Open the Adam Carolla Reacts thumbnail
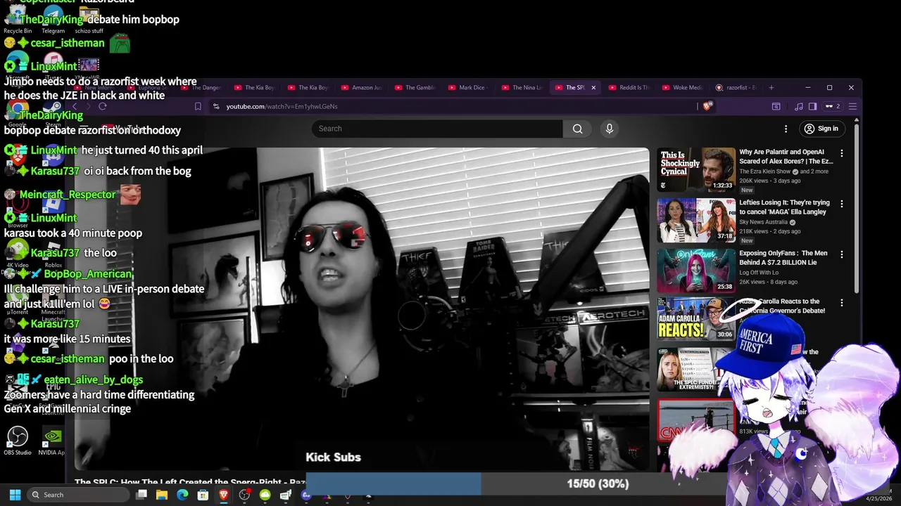This screenshot has height=506, width=901. coord(696,320)
